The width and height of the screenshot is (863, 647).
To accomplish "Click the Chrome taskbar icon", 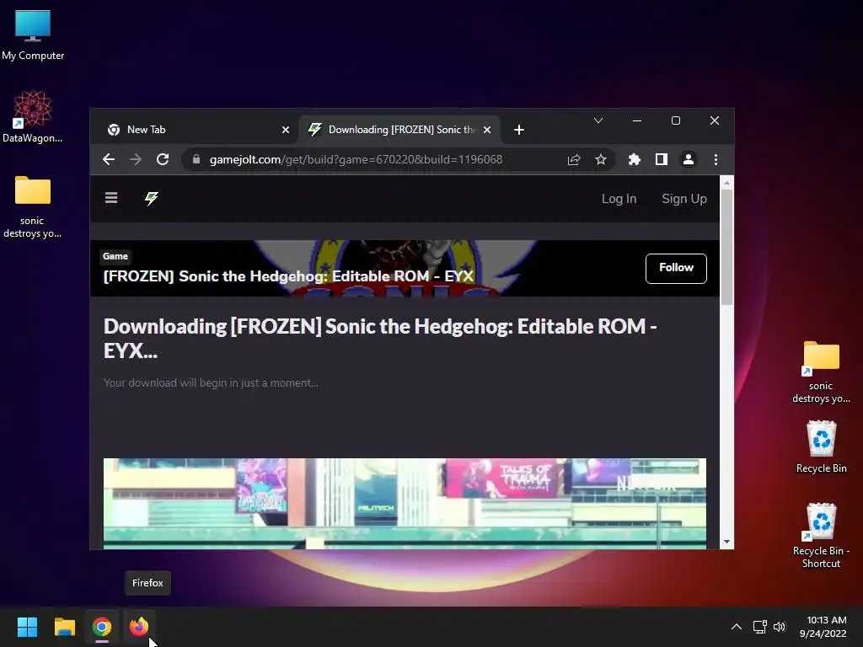I will click(102, 627).
